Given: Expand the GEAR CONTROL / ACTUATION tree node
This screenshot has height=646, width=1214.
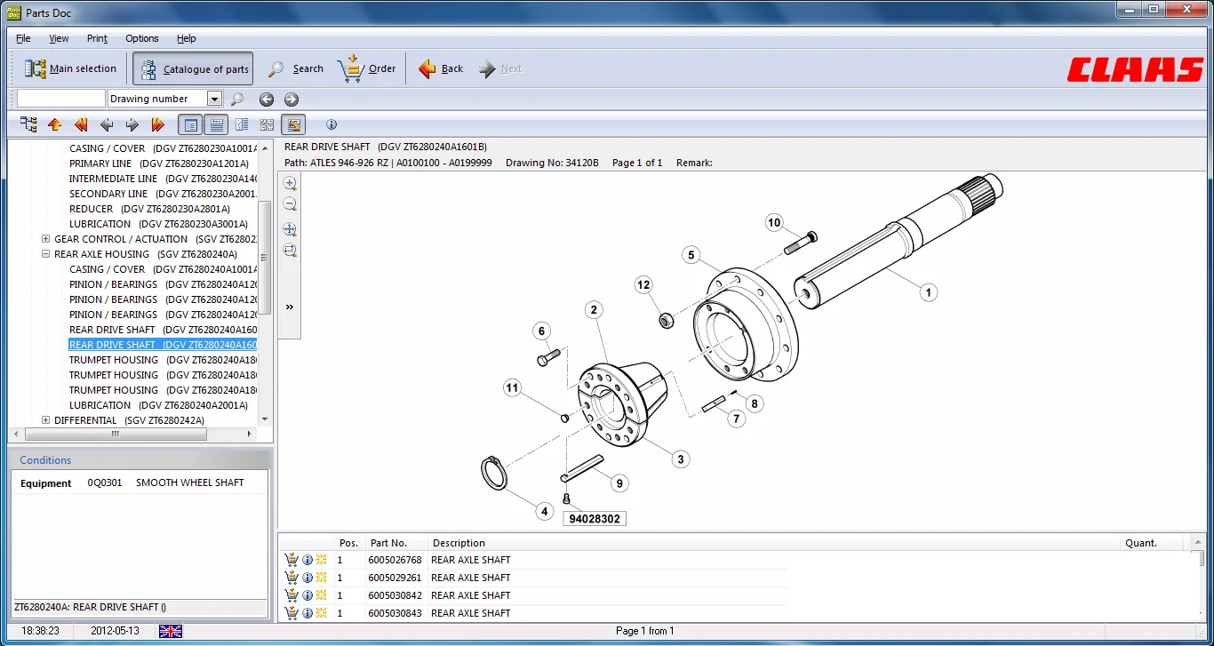Looking at the screenshot, I should pos(45,239).
